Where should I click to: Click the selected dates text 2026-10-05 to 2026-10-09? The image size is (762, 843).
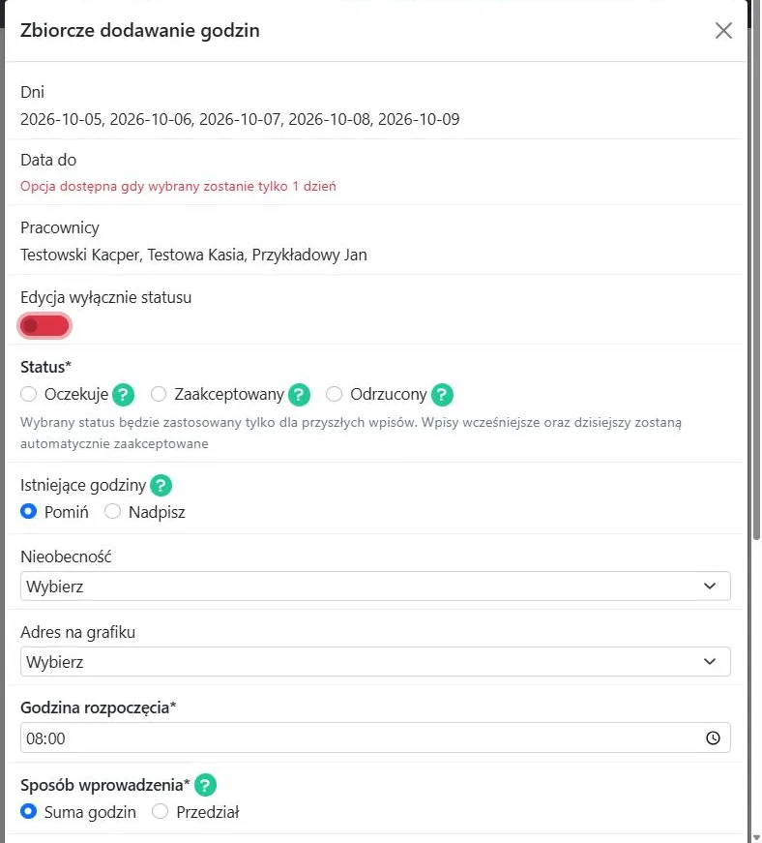coord(240,119)
